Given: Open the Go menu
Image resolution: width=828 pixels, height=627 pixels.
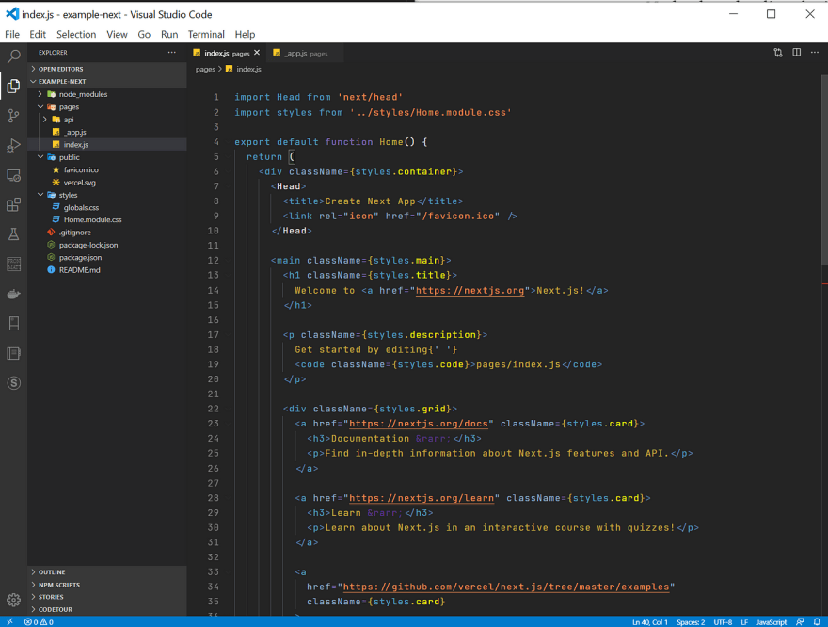Looking at the screenshot, I should click(144, 34).
